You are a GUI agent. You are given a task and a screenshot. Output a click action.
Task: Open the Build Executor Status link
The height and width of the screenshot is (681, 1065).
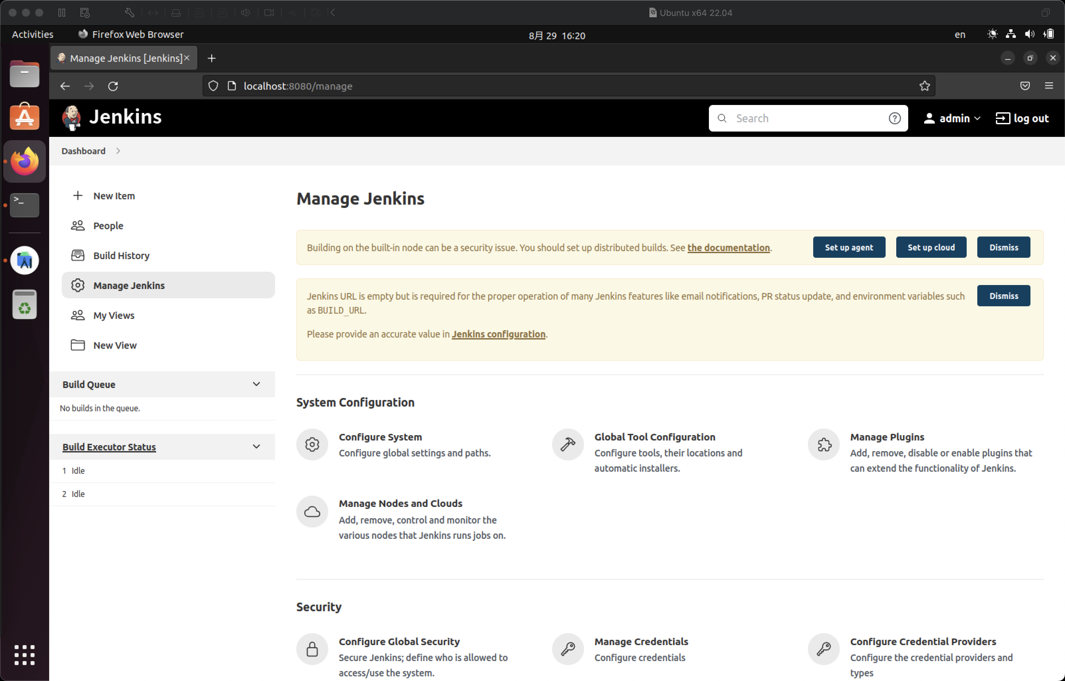coord(109,446)
